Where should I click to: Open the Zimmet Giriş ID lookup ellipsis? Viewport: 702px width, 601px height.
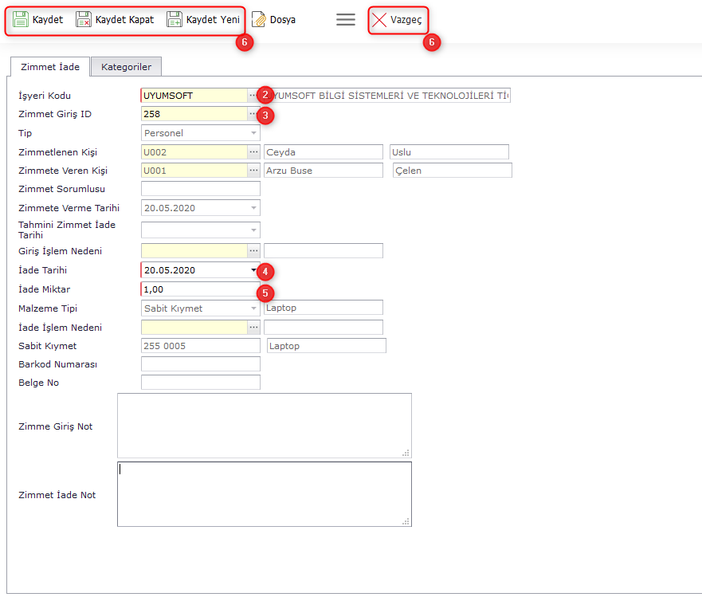pyautogui.click(x=253, y=114)
